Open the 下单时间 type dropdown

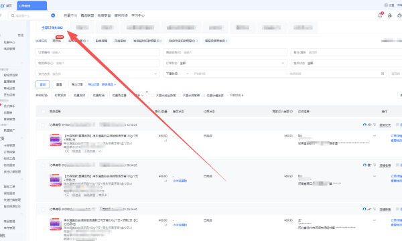tap(177, 74)
